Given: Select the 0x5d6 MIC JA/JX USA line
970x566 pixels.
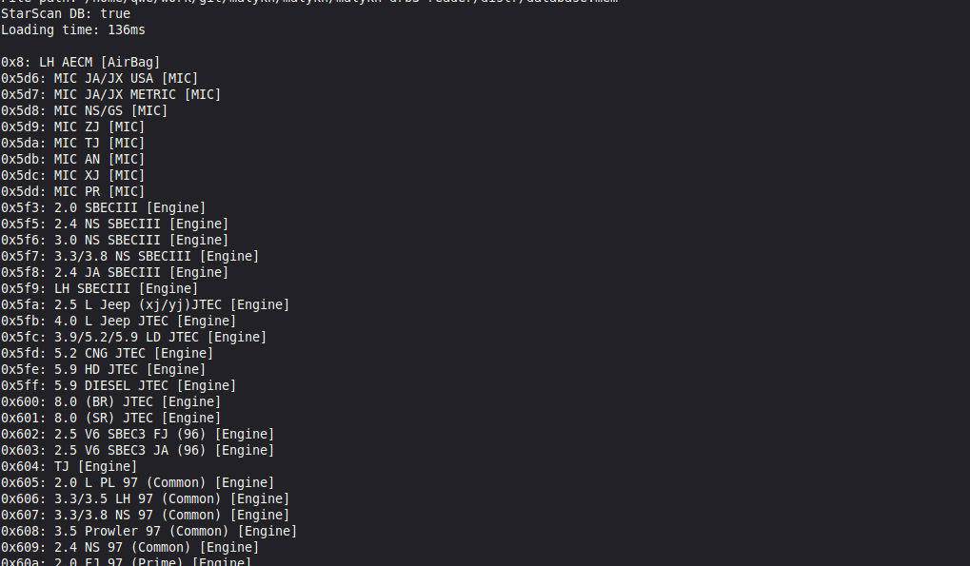Looking at the screenshot, I should (99, 79).
